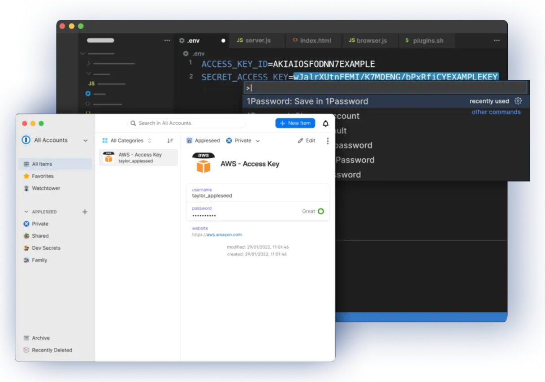This screenshot has width=545, height=382.
Task: Click the Favorites star icon in sidebar
Action: click(x=26, y=176)
